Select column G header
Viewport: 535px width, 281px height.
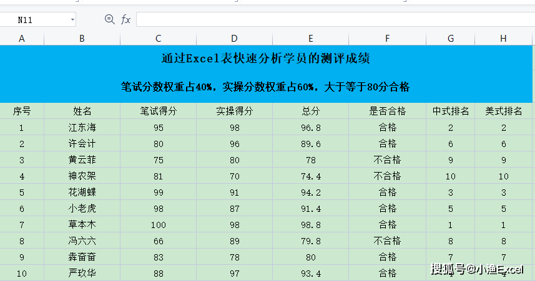point(450,39)
